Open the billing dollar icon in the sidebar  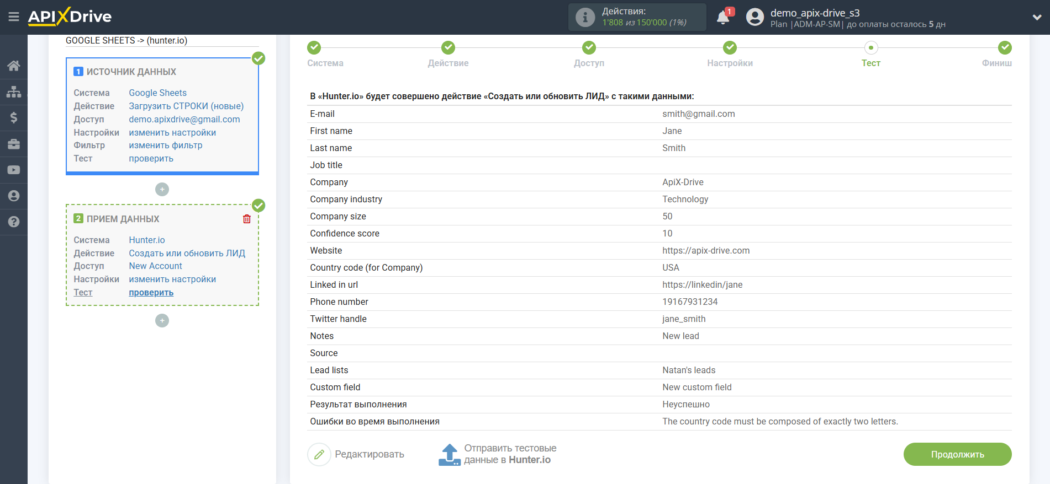[x=14, y=118]
